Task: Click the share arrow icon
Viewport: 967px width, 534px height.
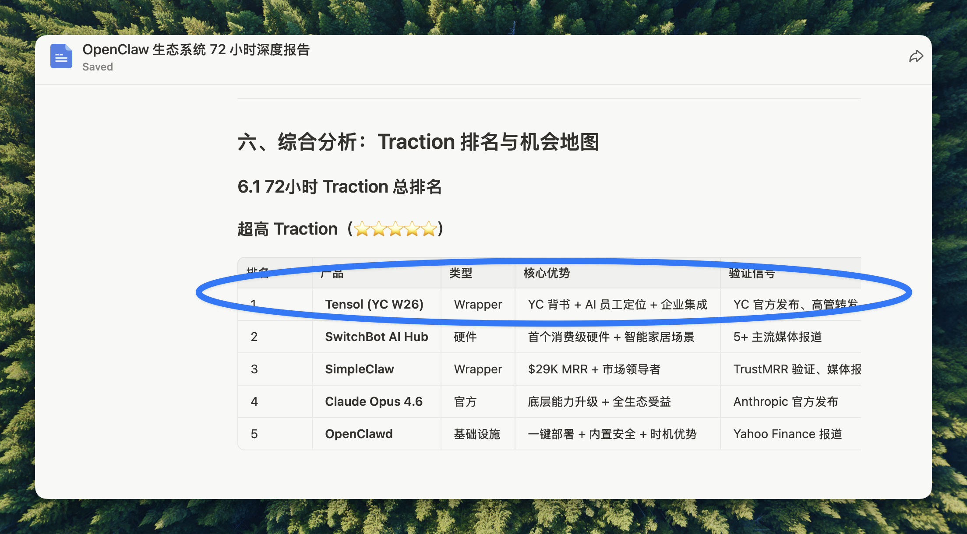Action: [916, 56]
